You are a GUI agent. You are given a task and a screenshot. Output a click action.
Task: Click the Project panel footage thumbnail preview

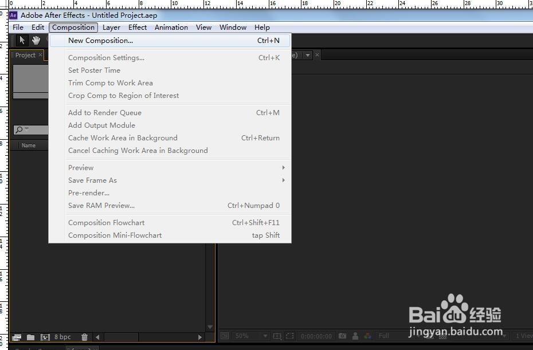(30, 81)
